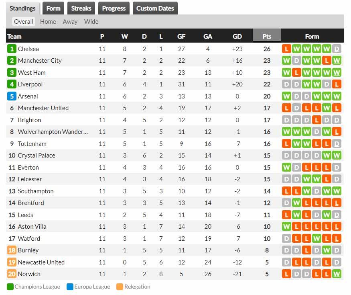Click Burnley's orange rank 18 badge

click(x=12, y=250)
